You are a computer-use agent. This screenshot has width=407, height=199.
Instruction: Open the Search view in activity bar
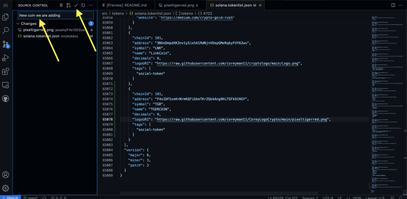[x=6, y=30]
